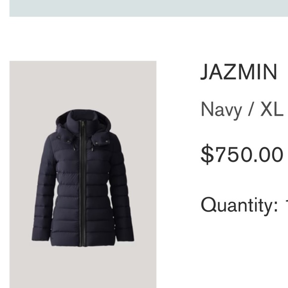Click the dollar sign of the price
Viewport: 288px width, 288px height.
tap(208, 154)
